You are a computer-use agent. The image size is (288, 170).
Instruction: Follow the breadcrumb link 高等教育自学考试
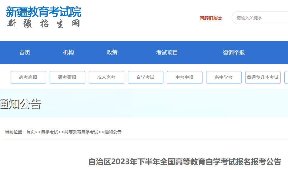81,132
